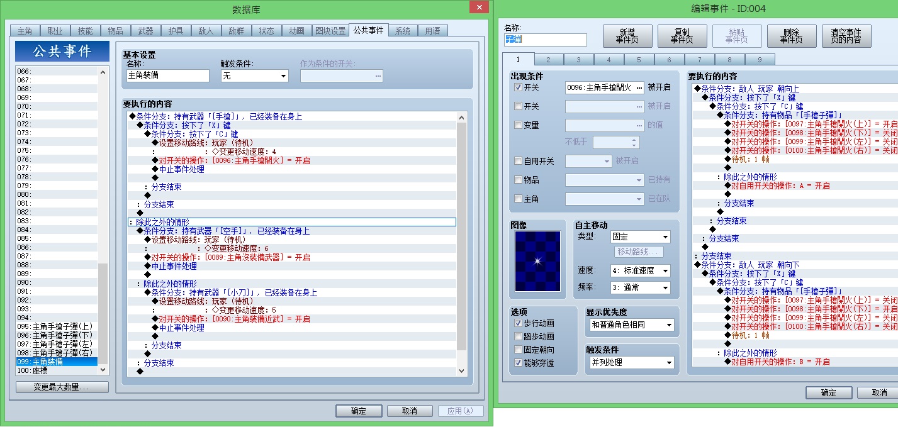The width and height of the screenshot is (898, 427).
Task: Disable the 步行动画 walking animation option
Action: click(519, 323)
